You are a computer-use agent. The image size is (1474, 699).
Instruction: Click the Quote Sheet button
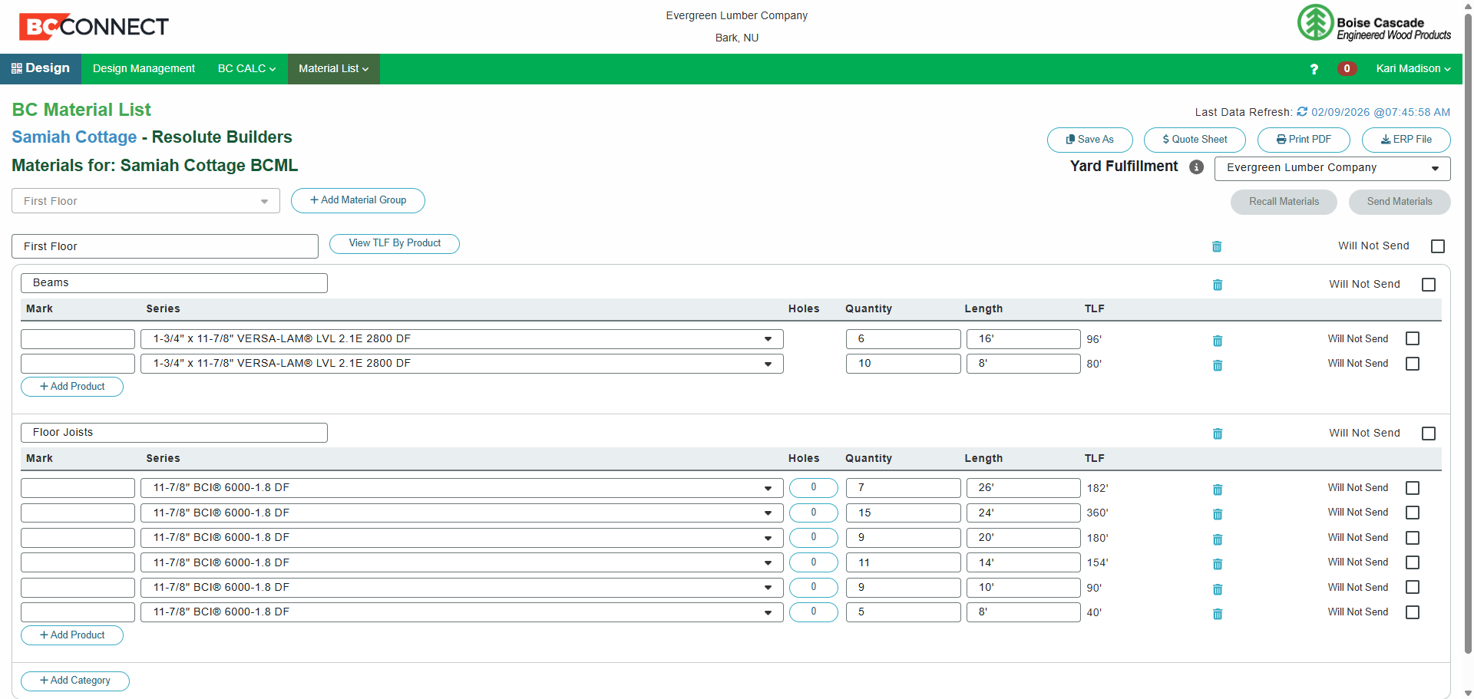click(x=1195, y=140)
